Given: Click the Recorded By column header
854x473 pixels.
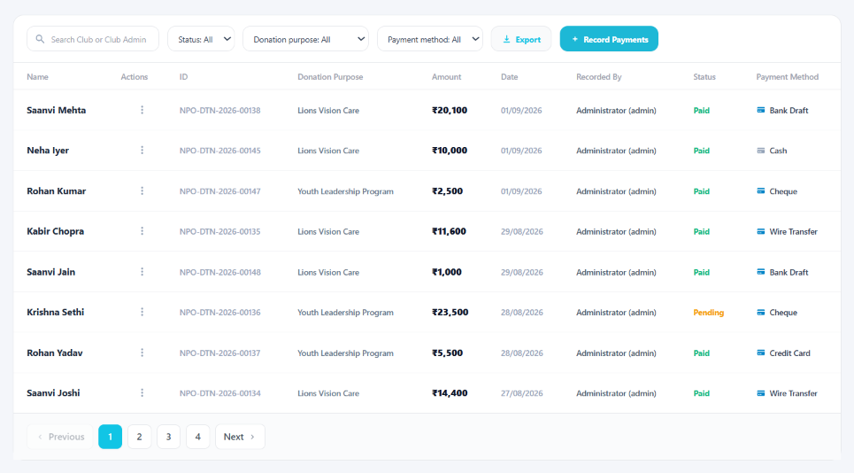Looking at the screenshot, I should (x=598, y=77).
